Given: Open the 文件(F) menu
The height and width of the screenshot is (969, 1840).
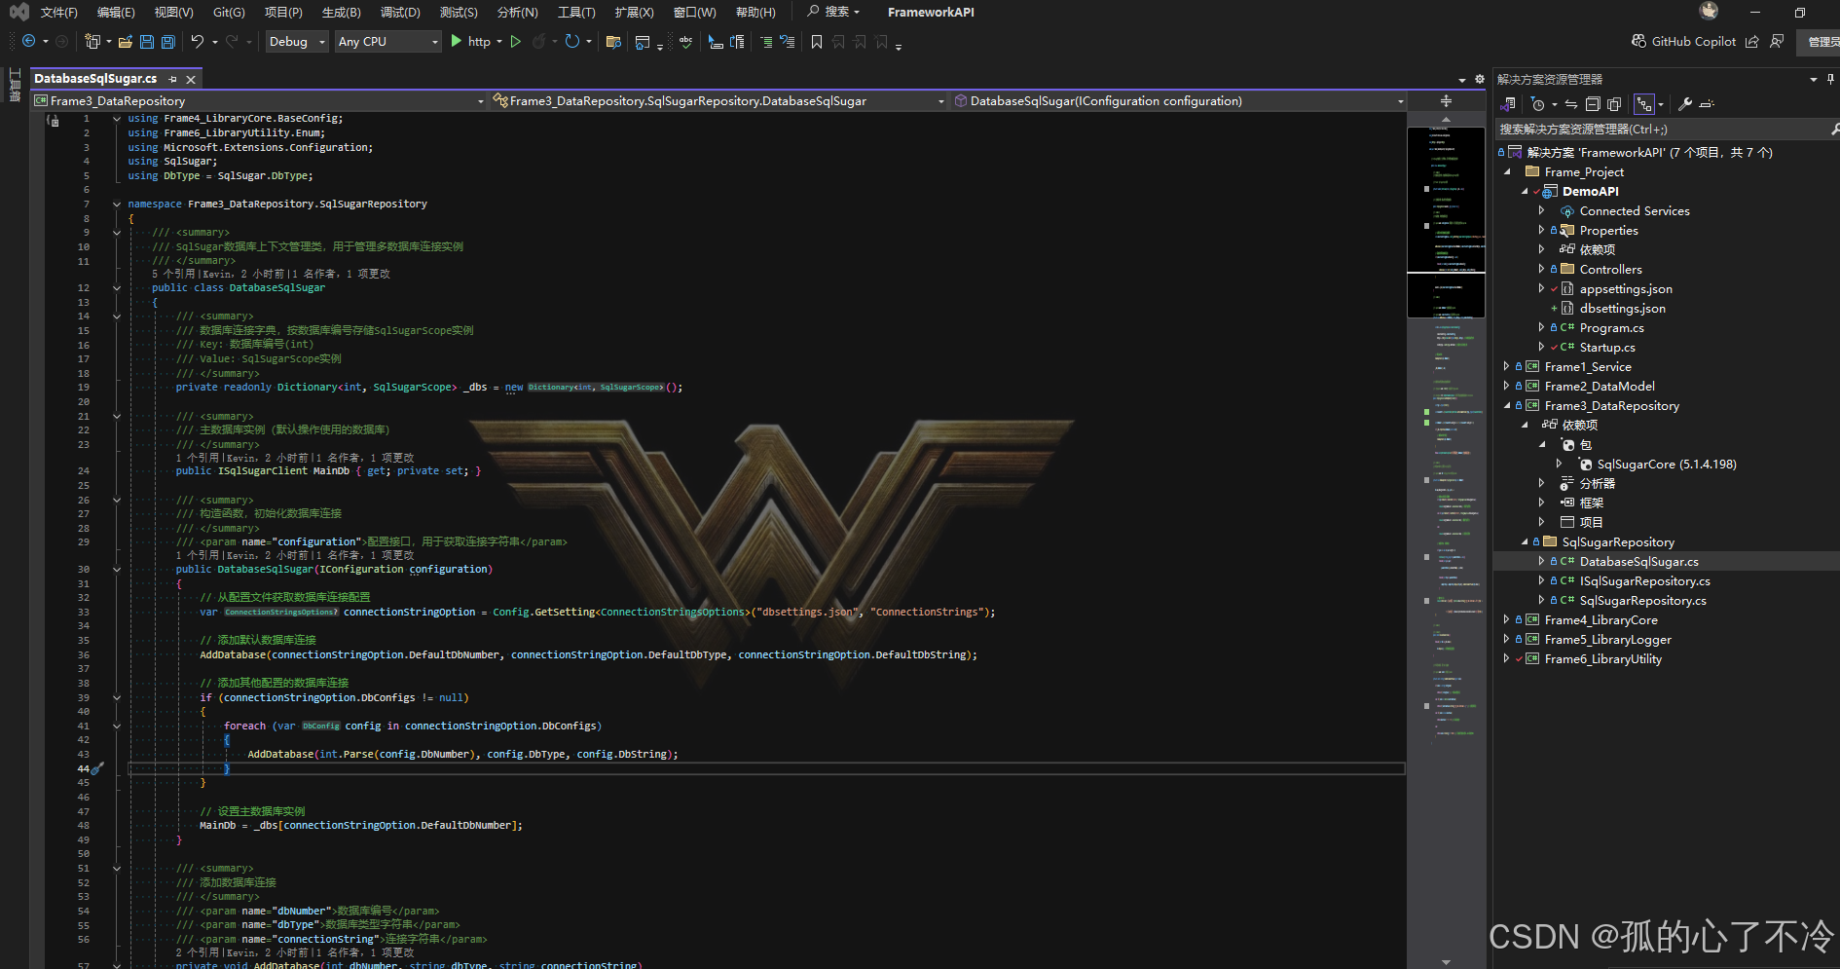Looking at the screenshot, I should [x=58, y=12].
